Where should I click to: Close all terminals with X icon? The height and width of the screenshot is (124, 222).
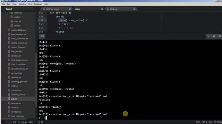tap(18, 122)
